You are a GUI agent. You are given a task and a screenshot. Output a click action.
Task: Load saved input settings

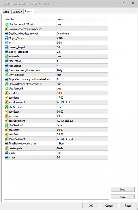pyautogui.click(x=123, y=190)
